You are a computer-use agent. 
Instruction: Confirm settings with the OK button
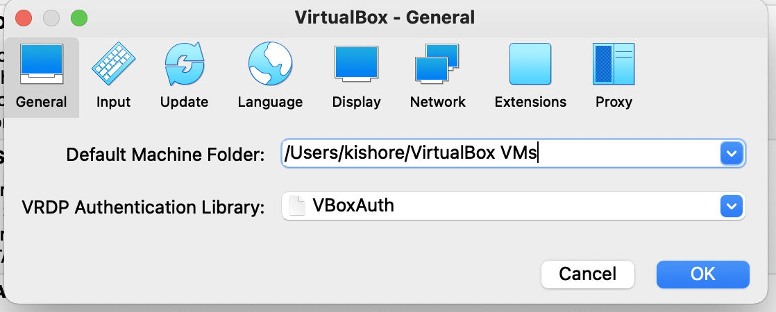[702, 274]
